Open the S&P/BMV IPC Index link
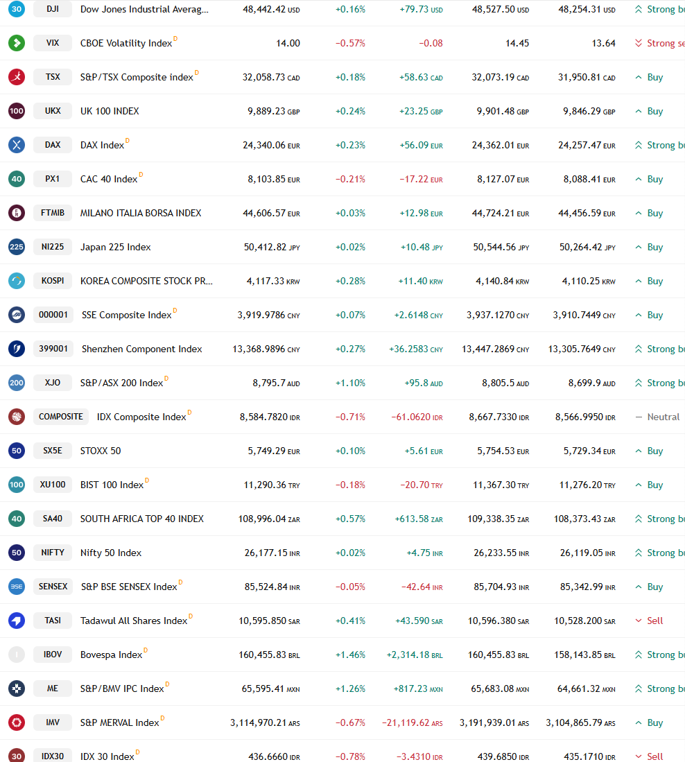685x762 pixels. click(x=122, y=689)
